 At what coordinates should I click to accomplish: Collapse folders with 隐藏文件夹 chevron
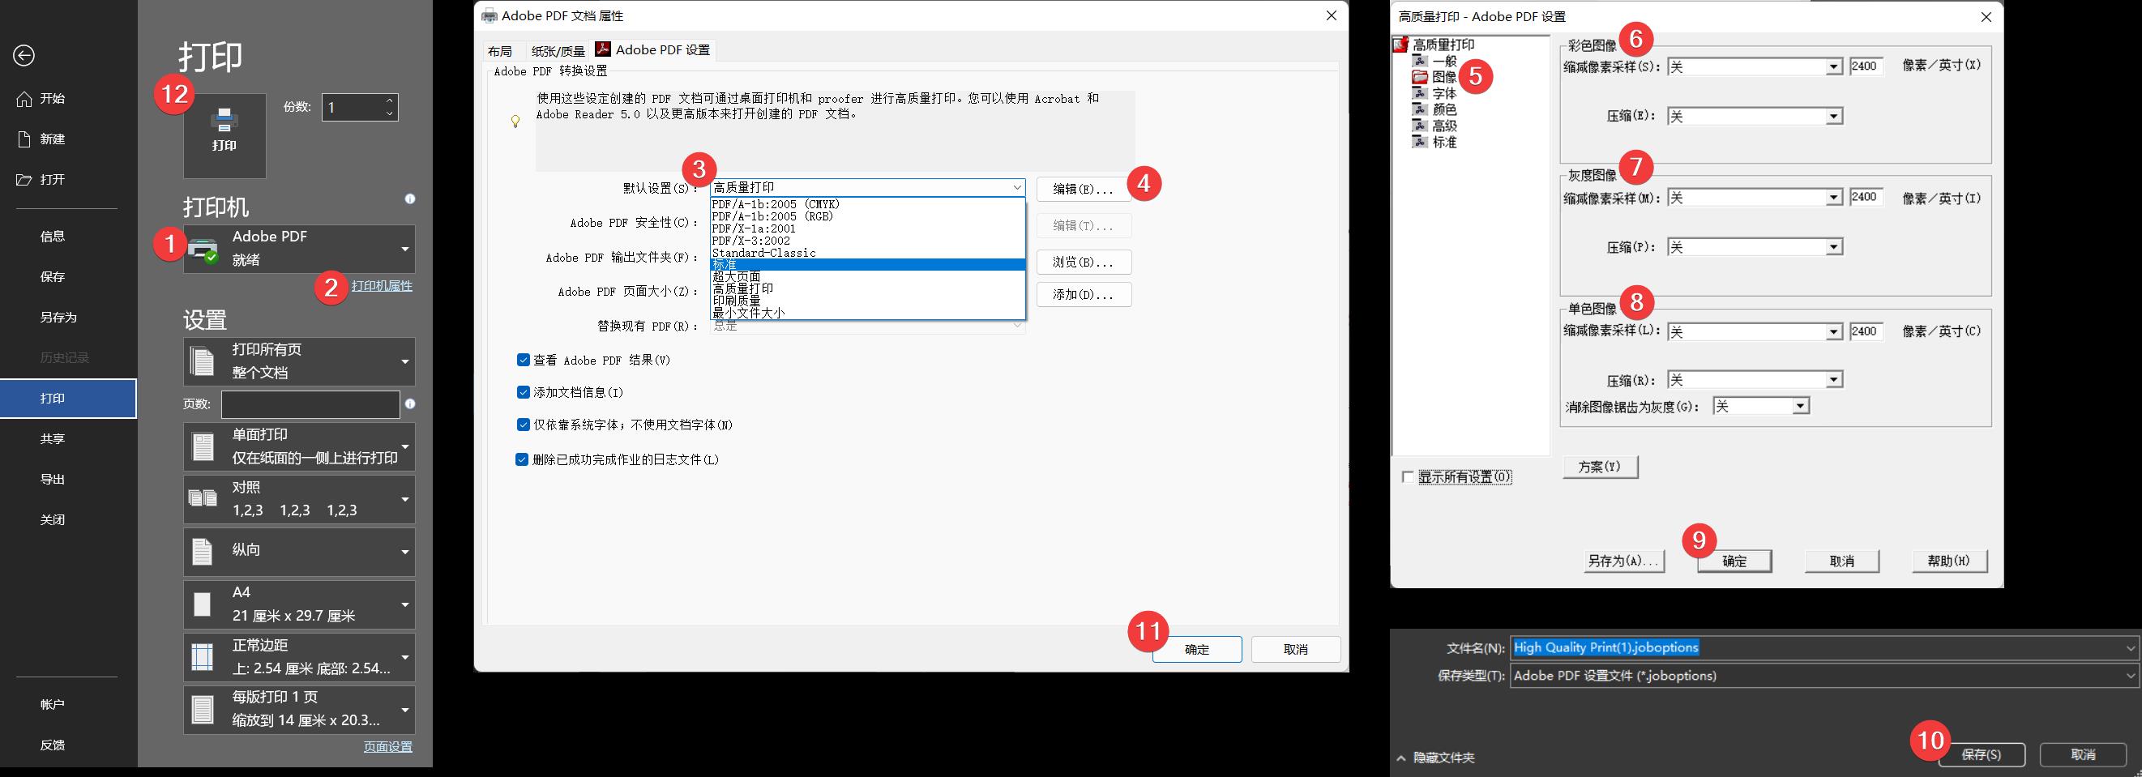tap(1401, 758)
